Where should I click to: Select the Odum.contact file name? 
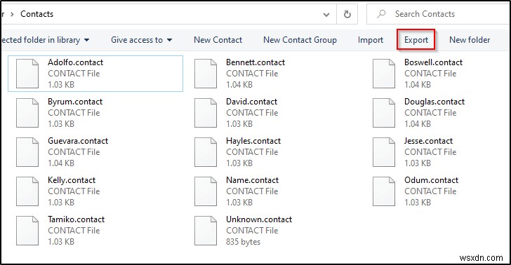432,180
